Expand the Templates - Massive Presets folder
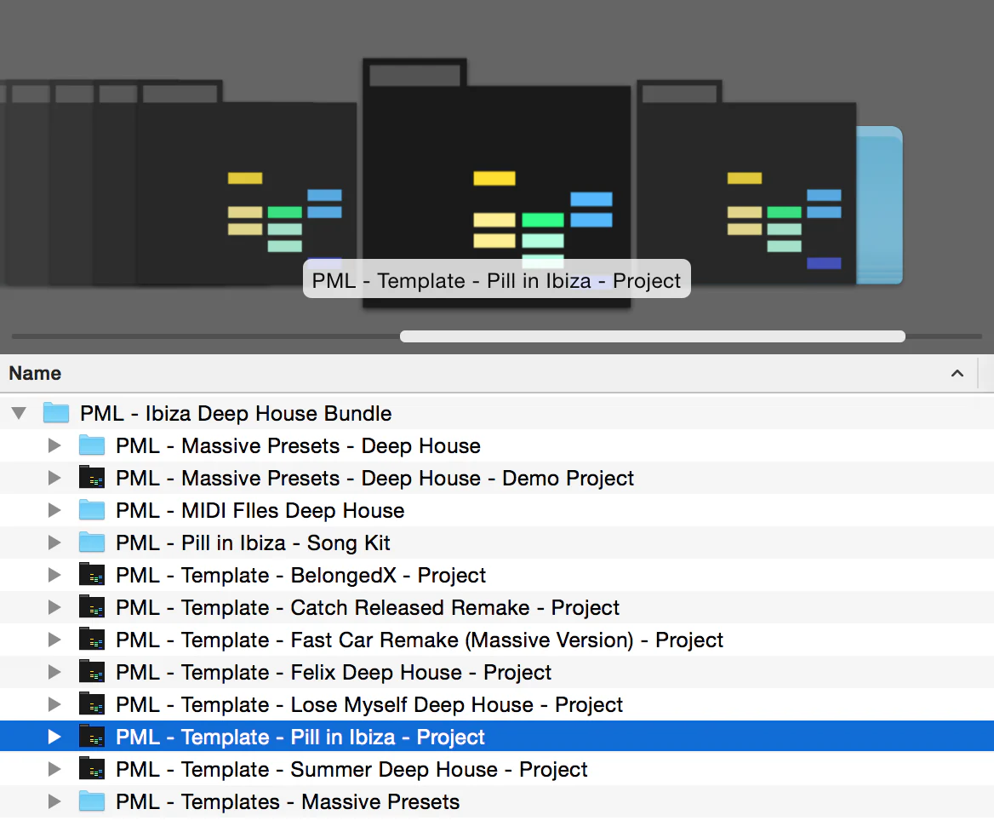This screenshot has width=994, height=838. (x=54, y=802)
